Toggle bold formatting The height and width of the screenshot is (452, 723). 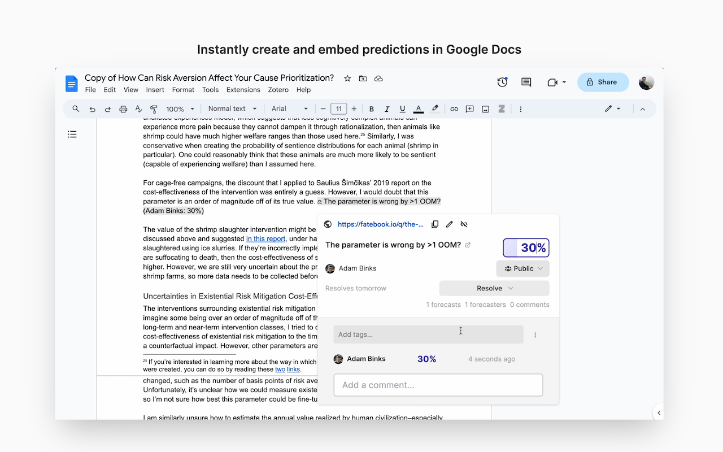tap(371, 108)
